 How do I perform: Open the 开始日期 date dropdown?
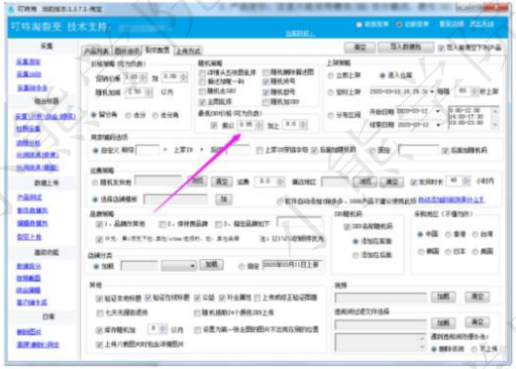[x=438, y=111]
